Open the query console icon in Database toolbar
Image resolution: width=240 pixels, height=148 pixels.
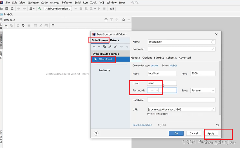click(46, 25)
